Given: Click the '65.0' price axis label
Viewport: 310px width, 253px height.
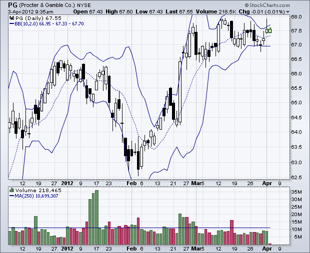Looking at the screenshot, I should click(296, 103).
